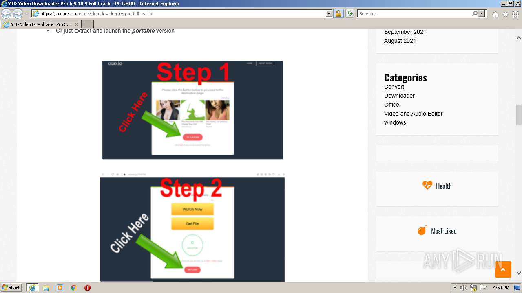Image resolution: width=522 pixels, height=293 pixels.
Task: Click the volume speaker tray icon
Action: coord(464,288)
